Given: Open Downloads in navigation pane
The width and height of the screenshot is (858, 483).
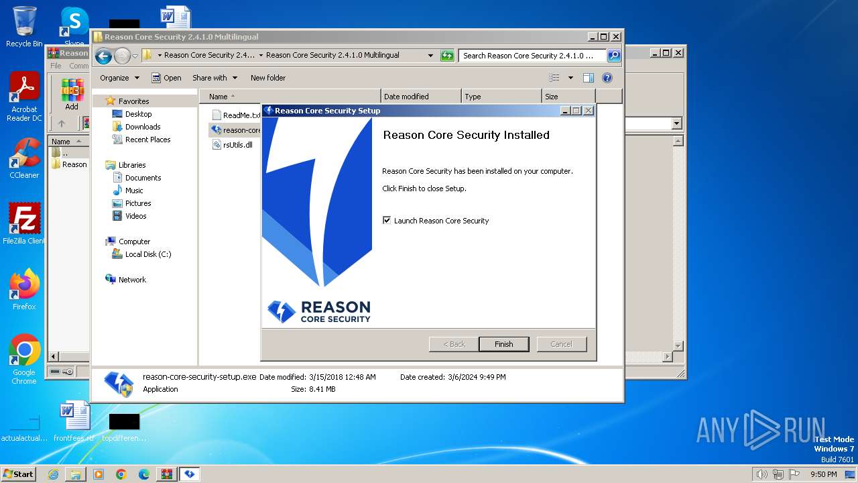Looking at the screenshot, I should [x=142, y=127].
